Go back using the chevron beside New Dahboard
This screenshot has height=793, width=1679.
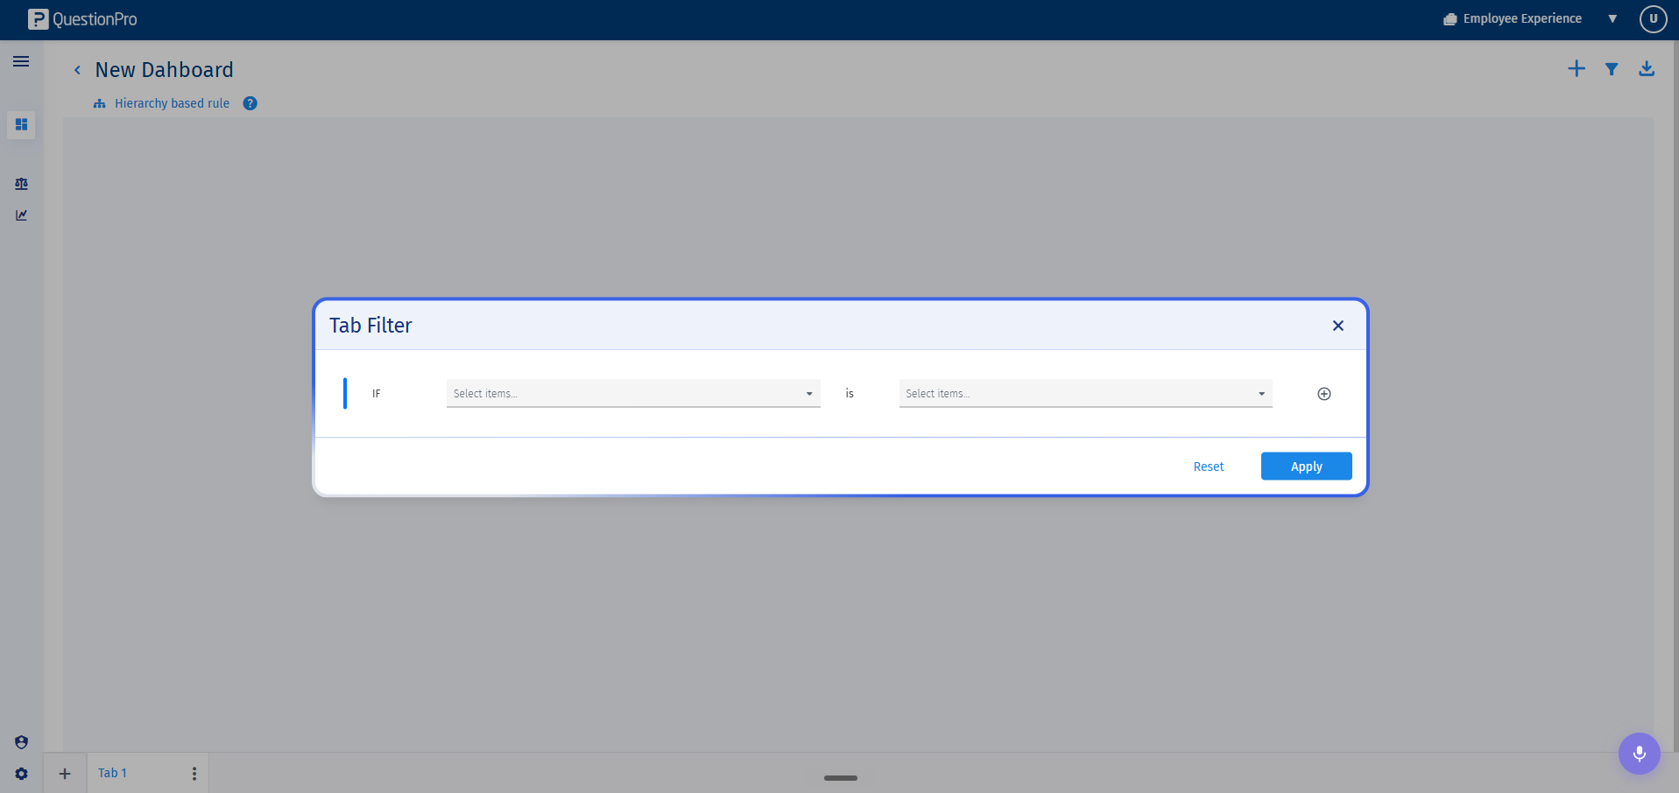(x=77, y=70)
